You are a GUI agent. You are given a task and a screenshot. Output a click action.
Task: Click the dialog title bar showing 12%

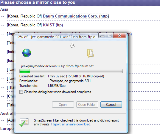click(57, 37)
